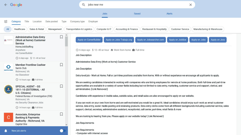Select the Date posted filter tab

[x=51, y=21]
